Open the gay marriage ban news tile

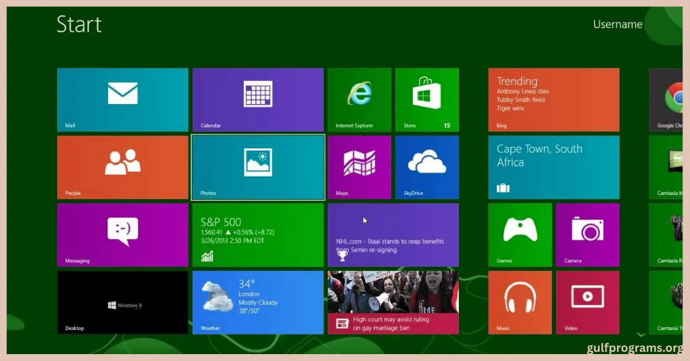click(x=393, y=302)
